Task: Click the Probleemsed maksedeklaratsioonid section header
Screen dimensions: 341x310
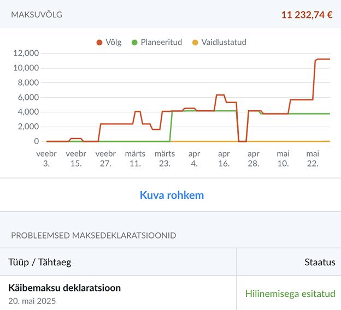Action: click(x=93, y=235)
